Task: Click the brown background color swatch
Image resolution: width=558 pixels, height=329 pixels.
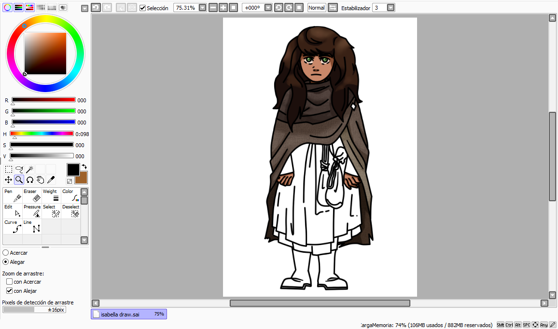Action: [x=82, y=178]
